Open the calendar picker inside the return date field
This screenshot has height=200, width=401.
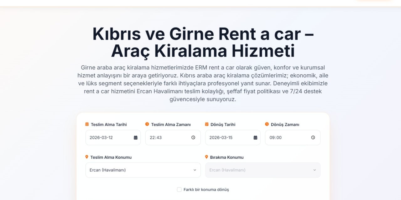point(256,137)
